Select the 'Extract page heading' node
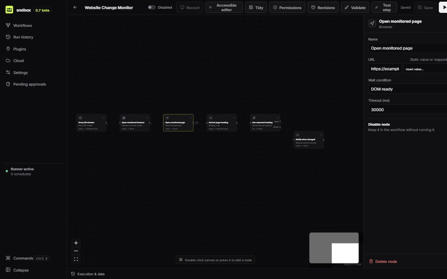Screen dimensions: 447x279 click(222, 123)
